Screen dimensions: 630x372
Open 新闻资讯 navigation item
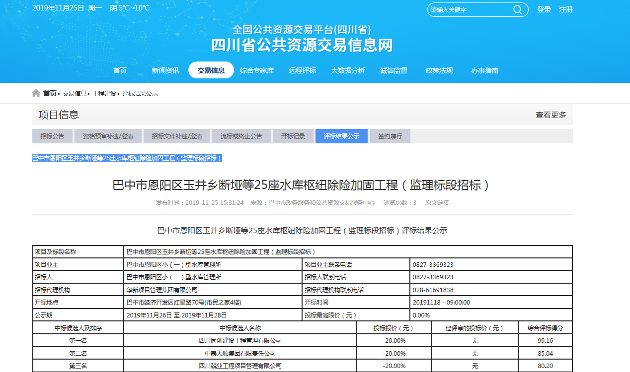[x=165, y=70]
